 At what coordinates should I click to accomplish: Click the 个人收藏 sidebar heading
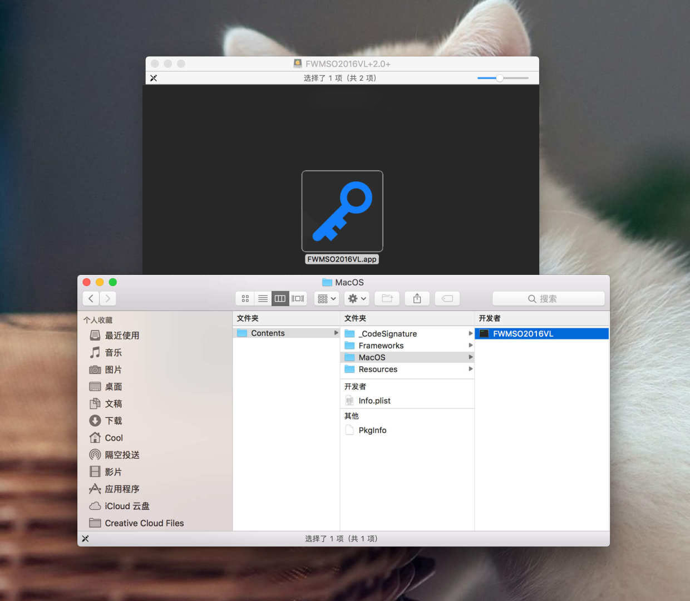98,320
